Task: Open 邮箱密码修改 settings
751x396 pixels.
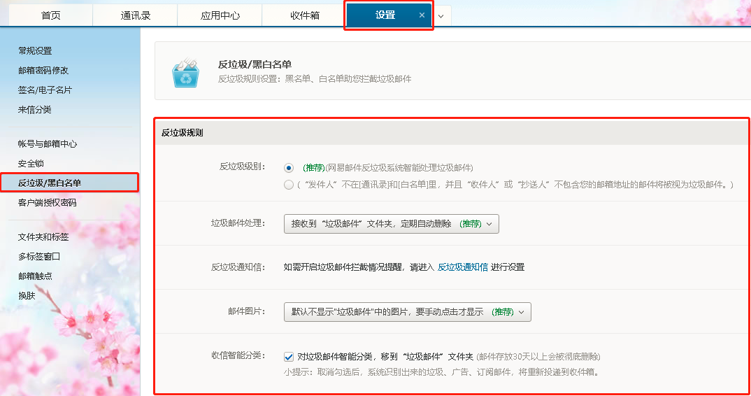Action: 43,71
